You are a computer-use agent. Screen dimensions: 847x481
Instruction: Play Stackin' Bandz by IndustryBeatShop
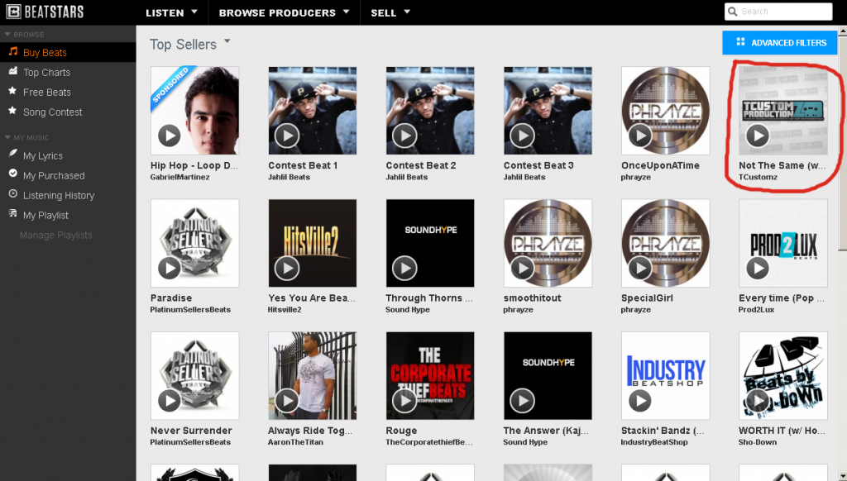pos(640,401)
